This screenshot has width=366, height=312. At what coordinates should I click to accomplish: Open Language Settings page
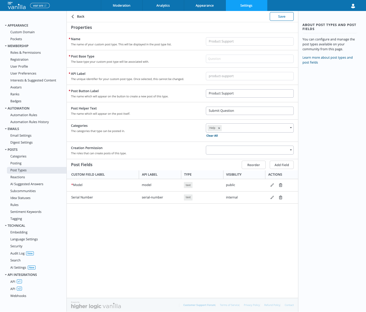pos(24,239)
